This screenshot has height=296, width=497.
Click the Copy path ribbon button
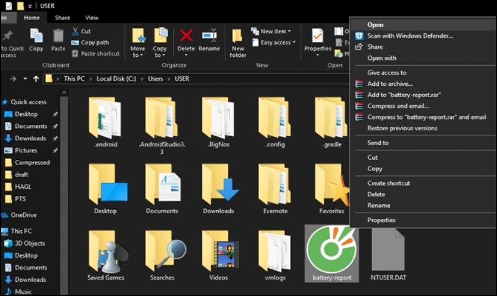click(x=91, y=43)
